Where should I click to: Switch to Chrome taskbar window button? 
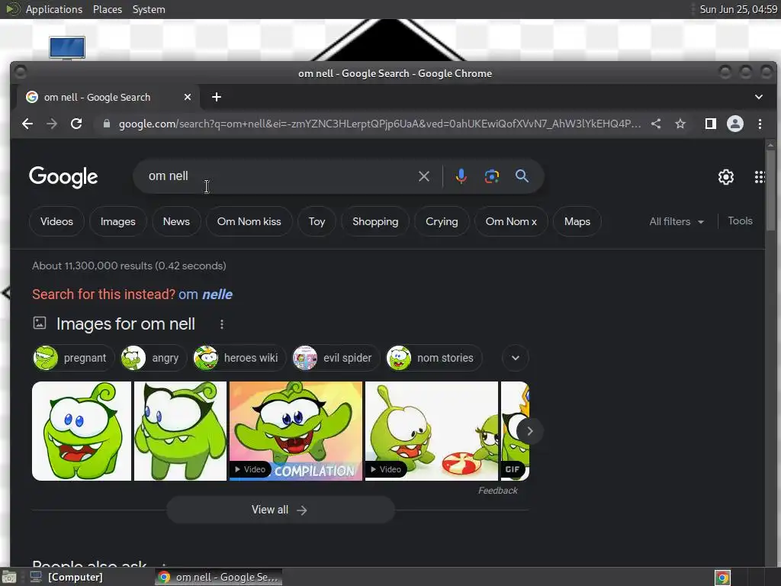pyautogui.click(x=219, y=578)
